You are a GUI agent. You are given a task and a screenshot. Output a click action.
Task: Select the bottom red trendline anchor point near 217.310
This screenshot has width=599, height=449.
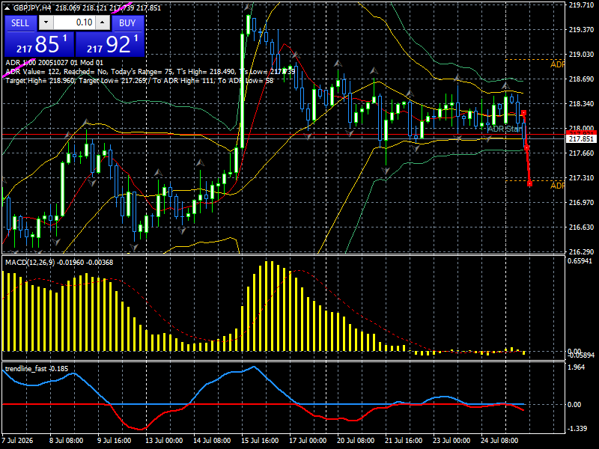pos(529,183)
